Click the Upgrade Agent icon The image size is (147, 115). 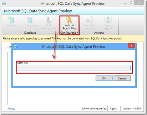tap(108, 20)
